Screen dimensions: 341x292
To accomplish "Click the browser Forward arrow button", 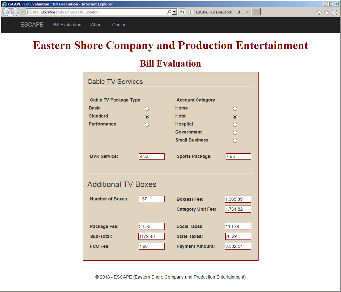I will pyautogui.click(x=15, y=12).
